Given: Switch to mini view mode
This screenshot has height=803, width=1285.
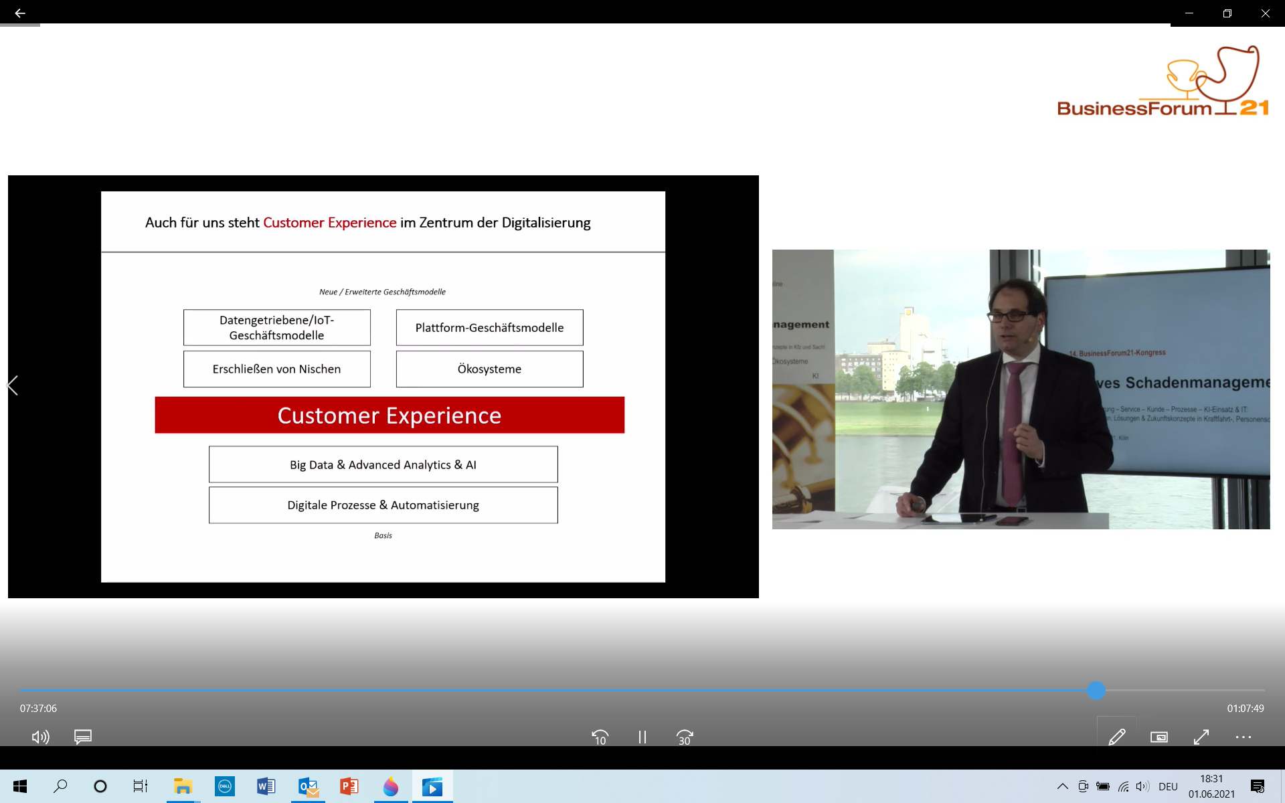Looking at the screenshot, I should (1159, 737).
